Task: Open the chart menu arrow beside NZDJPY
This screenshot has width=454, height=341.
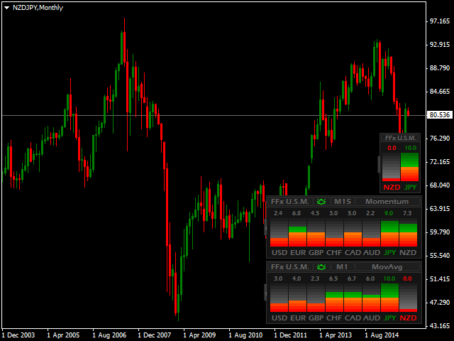Action: [x=6, y=6]
